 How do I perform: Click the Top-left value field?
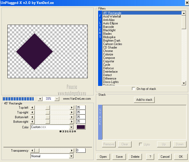tap(81, 107)
